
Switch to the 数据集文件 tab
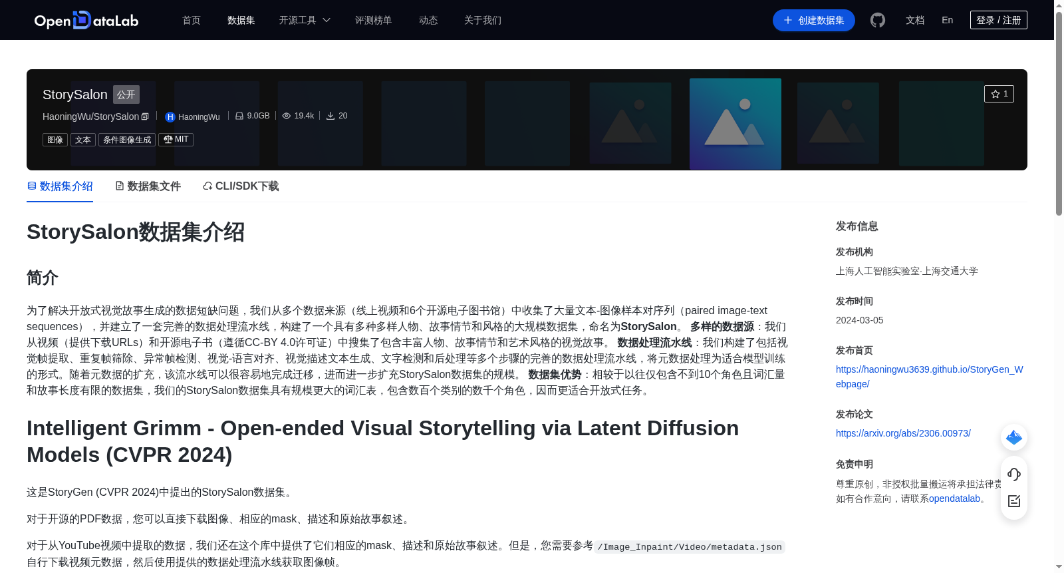[148, 186]
